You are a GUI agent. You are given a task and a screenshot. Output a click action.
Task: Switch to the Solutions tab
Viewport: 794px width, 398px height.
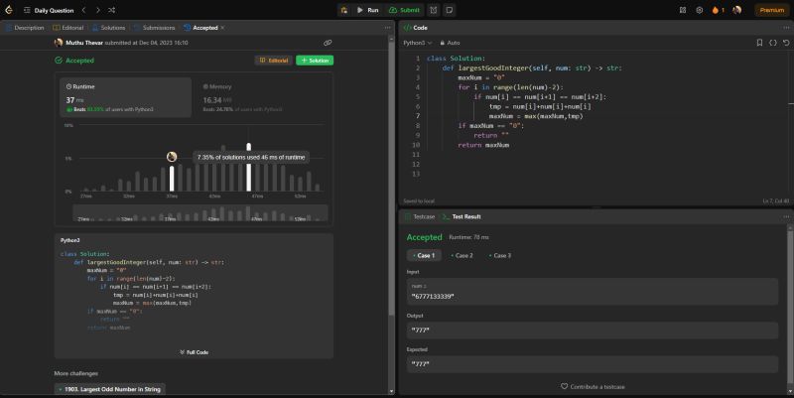(x=108, y=28)
